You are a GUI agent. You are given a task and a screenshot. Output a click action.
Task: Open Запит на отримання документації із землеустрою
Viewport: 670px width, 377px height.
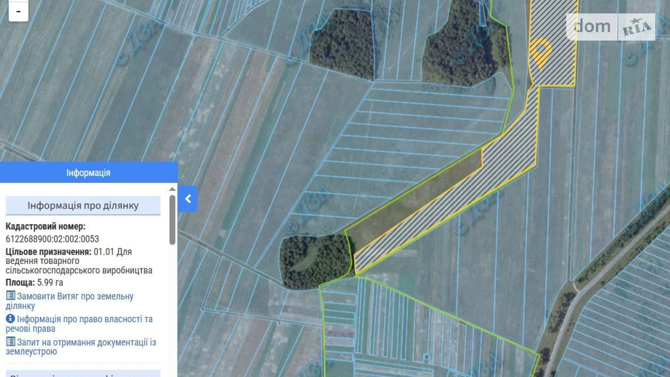tap(86, 343)
